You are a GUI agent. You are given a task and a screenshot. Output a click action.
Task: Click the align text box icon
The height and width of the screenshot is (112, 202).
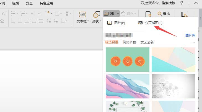57,13
